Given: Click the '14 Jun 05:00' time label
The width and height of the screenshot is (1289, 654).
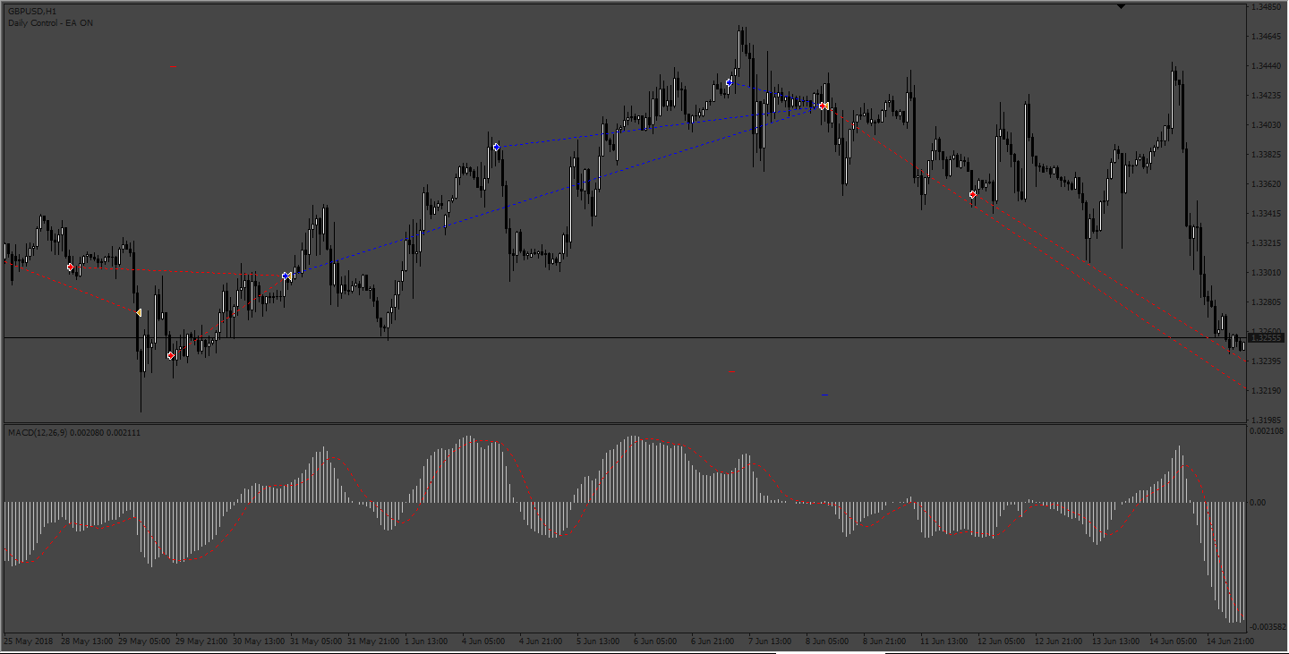Looking at the screenshot, I should coord(1174,641).
